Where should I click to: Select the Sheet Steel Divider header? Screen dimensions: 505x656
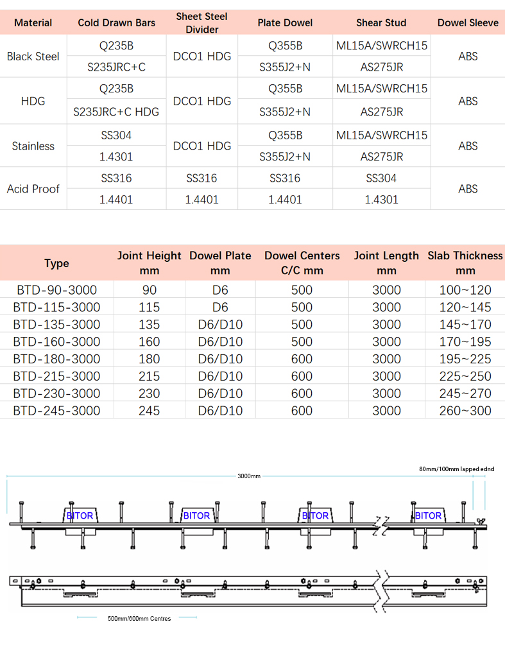tap(202, 22)
